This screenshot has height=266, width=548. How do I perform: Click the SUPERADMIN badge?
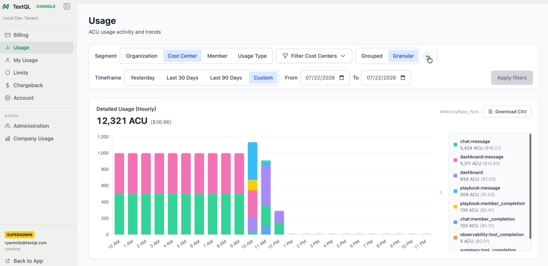coord(20,235)
